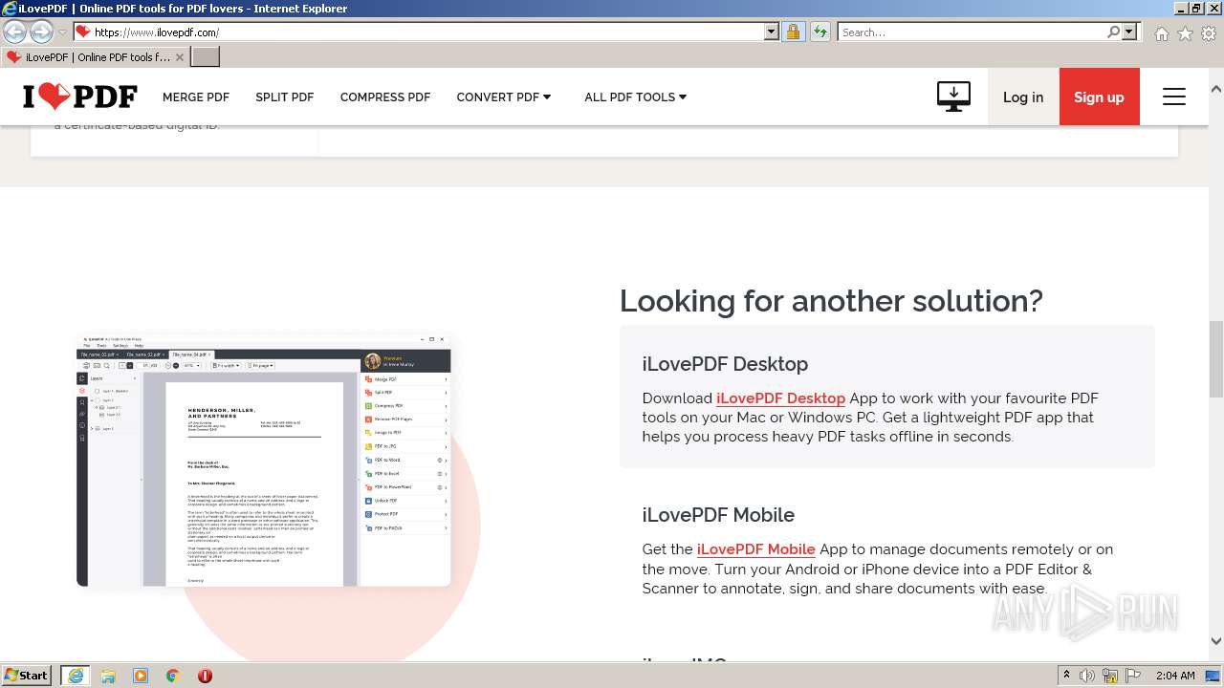Open the MERGE PDF tool
The width and height of the screenshot is (1224, 688).
point(196,97)
